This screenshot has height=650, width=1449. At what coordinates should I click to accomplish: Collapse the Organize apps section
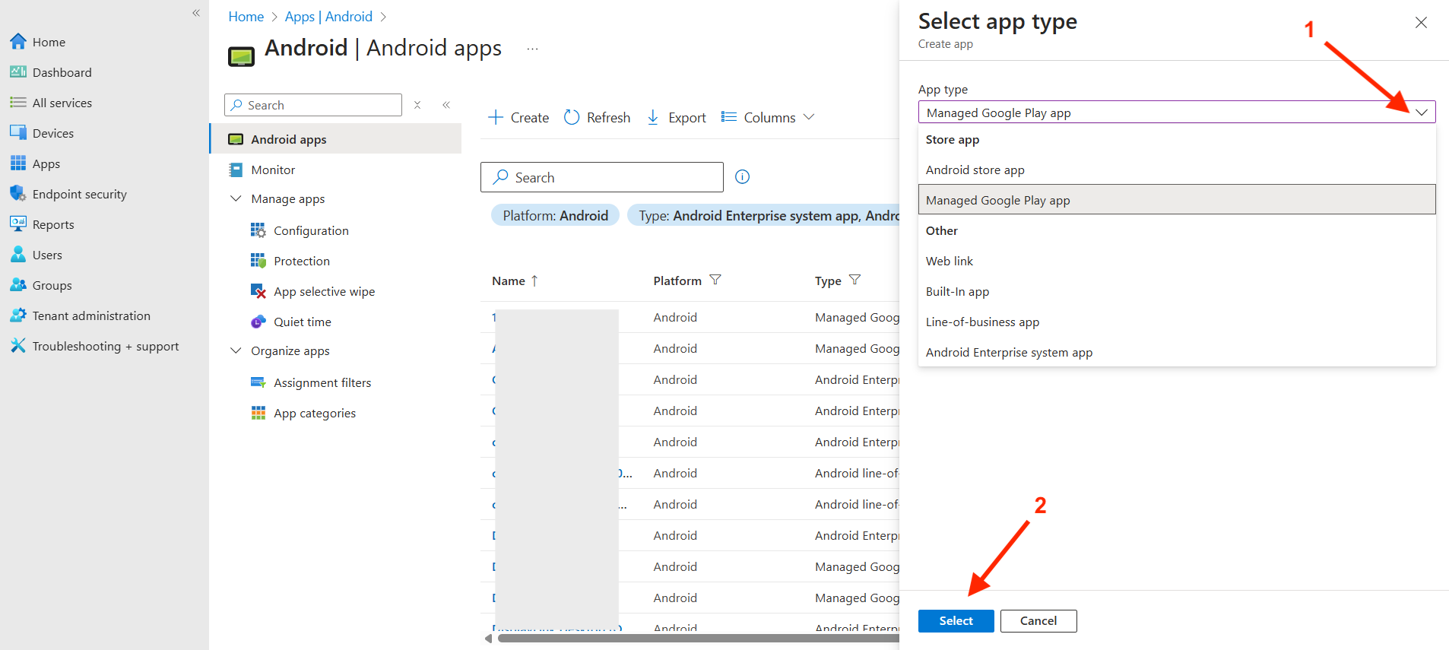236,351
